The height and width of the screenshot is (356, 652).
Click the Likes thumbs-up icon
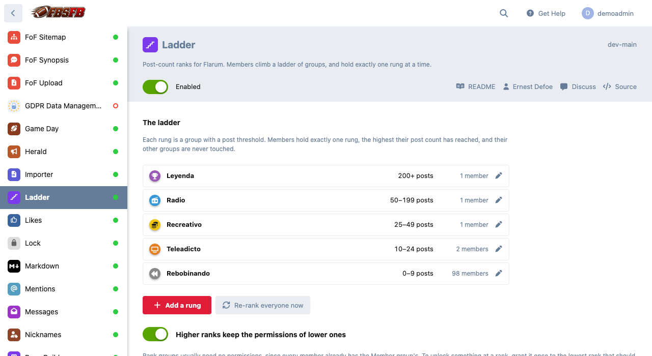(x=14, y=220)
